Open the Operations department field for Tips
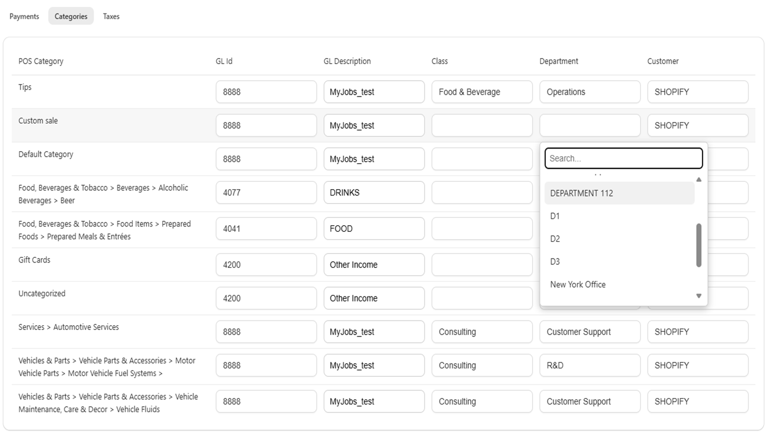Viewport: 770px width, 433px height. click(590, 91)
